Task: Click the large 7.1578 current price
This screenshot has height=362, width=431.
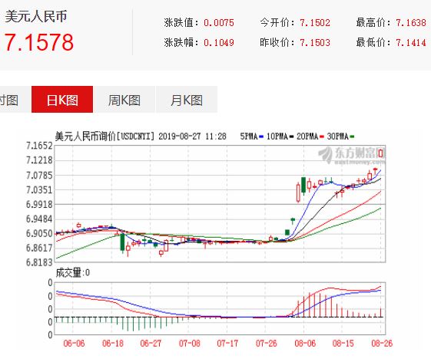Action: click(39, 42)
